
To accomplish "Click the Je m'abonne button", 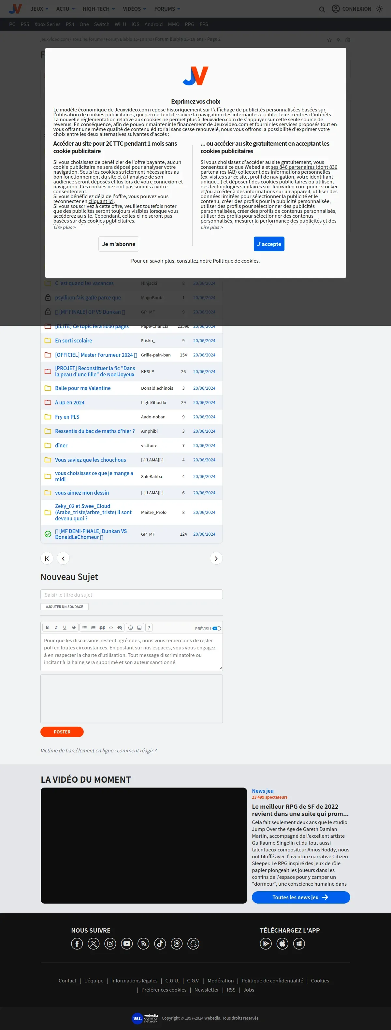I will pos(119,244).
